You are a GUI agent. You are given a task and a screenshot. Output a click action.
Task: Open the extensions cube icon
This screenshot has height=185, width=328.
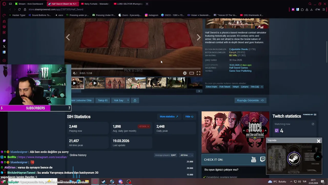pyautogui.click(x=302, y=10)
